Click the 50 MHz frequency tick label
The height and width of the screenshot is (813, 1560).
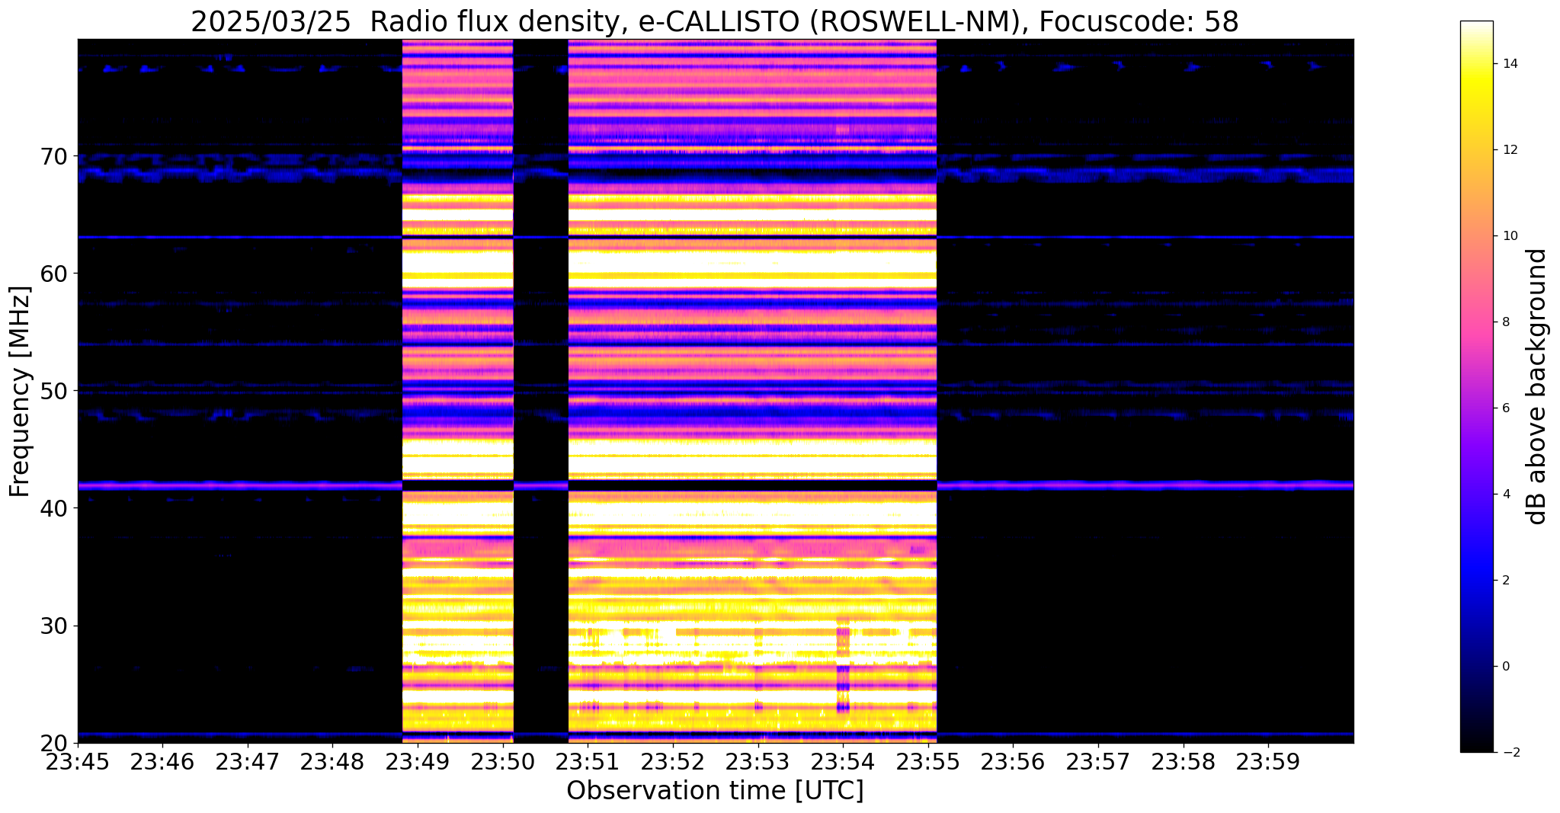[x=56, y=391]
